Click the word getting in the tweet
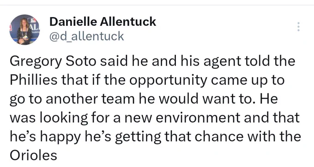The height and width of the screenshot is (167, 314). (x=138, y=137)
